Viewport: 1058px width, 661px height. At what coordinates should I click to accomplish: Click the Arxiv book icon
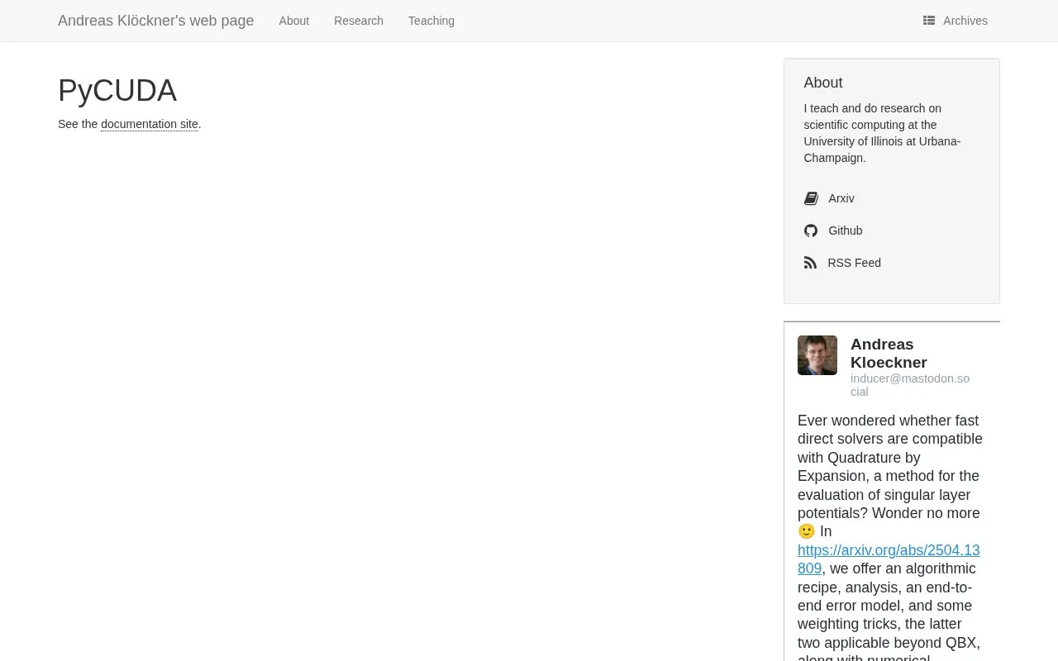pos(811,198)
